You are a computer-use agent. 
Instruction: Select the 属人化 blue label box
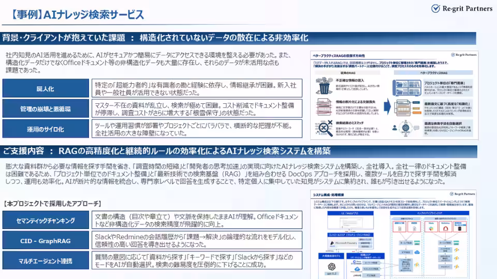pyautogui.click(x=46, y=88)
